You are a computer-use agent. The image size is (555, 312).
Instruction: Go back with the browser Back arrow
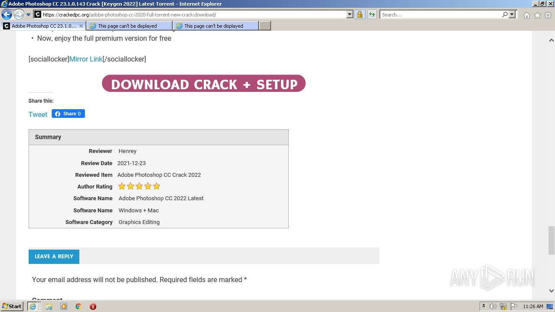pyautogui.click(x=7, y=15)
